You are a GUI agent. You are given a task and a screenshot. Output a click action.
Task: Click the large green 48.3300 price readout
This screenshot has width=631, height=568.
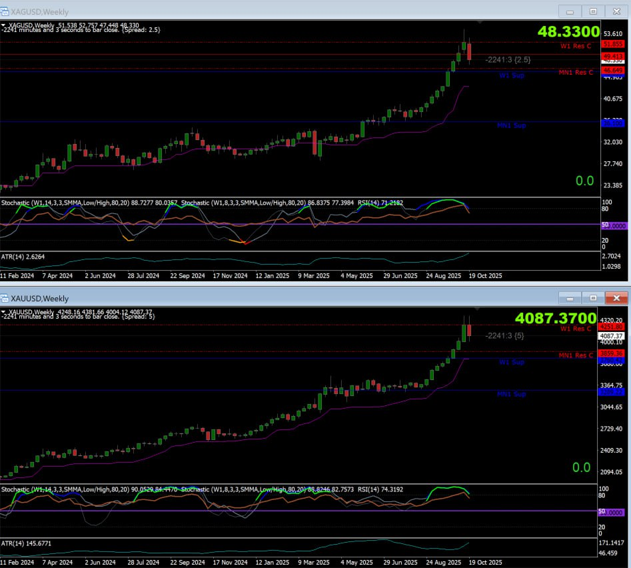click(568, 31)
